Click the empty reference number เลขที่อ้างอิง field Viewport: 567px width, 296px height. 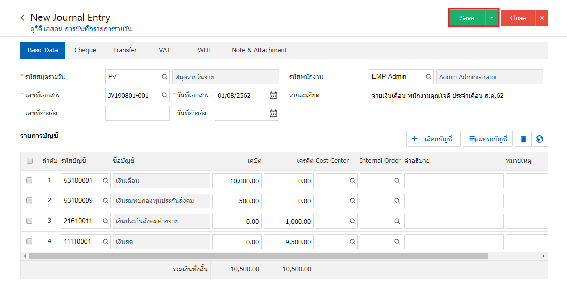pos(137,113)
